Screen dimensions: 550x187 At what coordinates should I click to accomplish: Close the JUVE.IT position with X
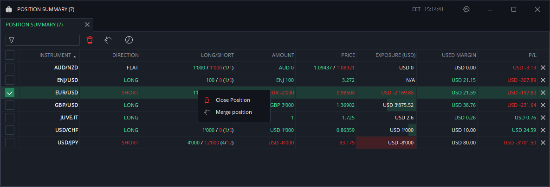tap(543, 118)
